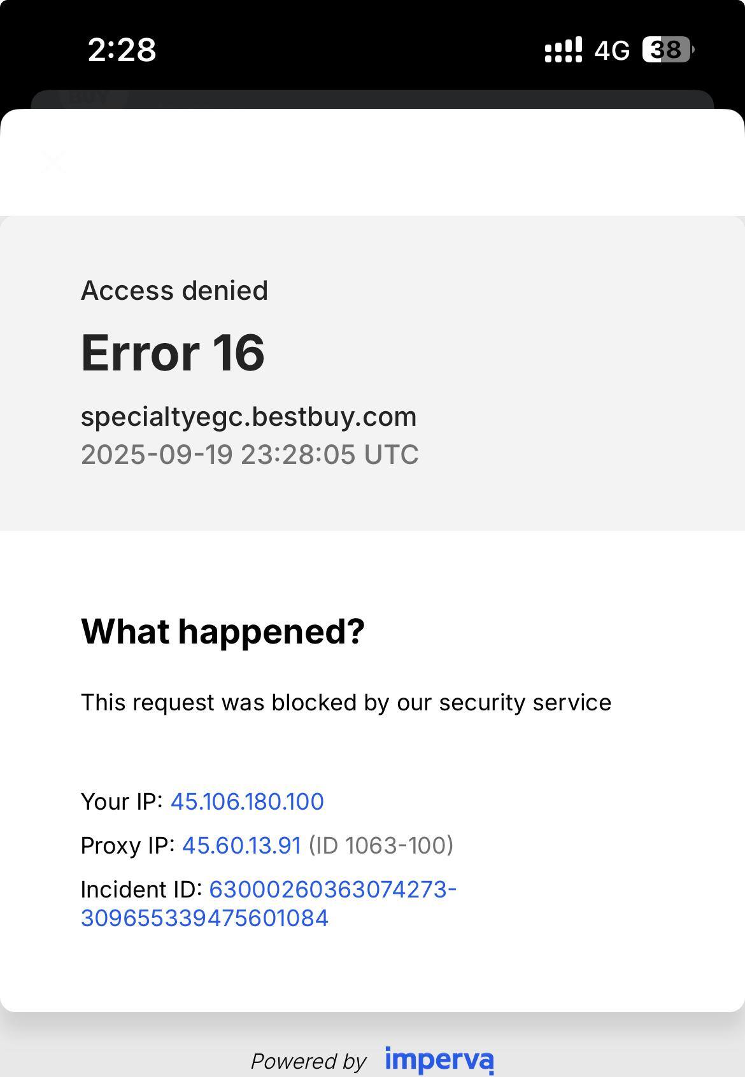Click the Access denied label

click(174, 290)
